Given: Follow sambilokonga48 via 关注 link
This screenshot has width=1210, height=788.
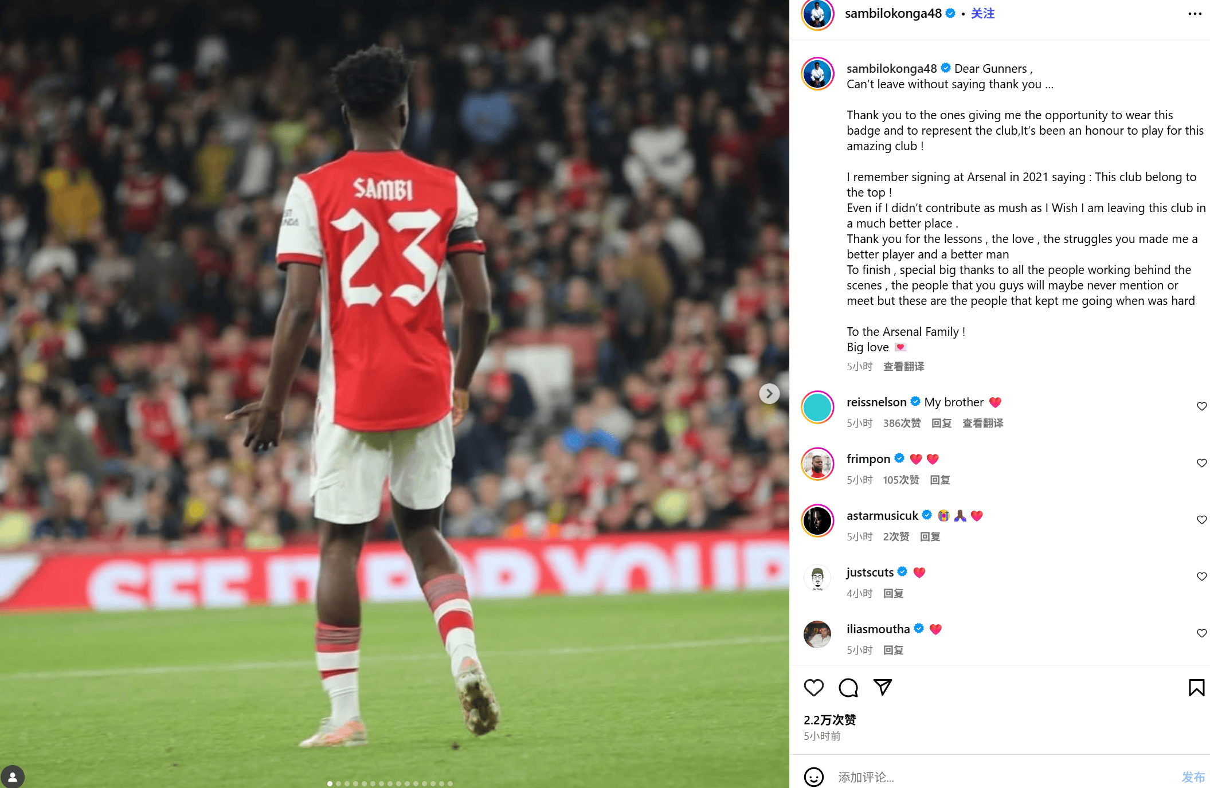Looking at the screenshot, I should pyautogui.click(x=982, y=13).
